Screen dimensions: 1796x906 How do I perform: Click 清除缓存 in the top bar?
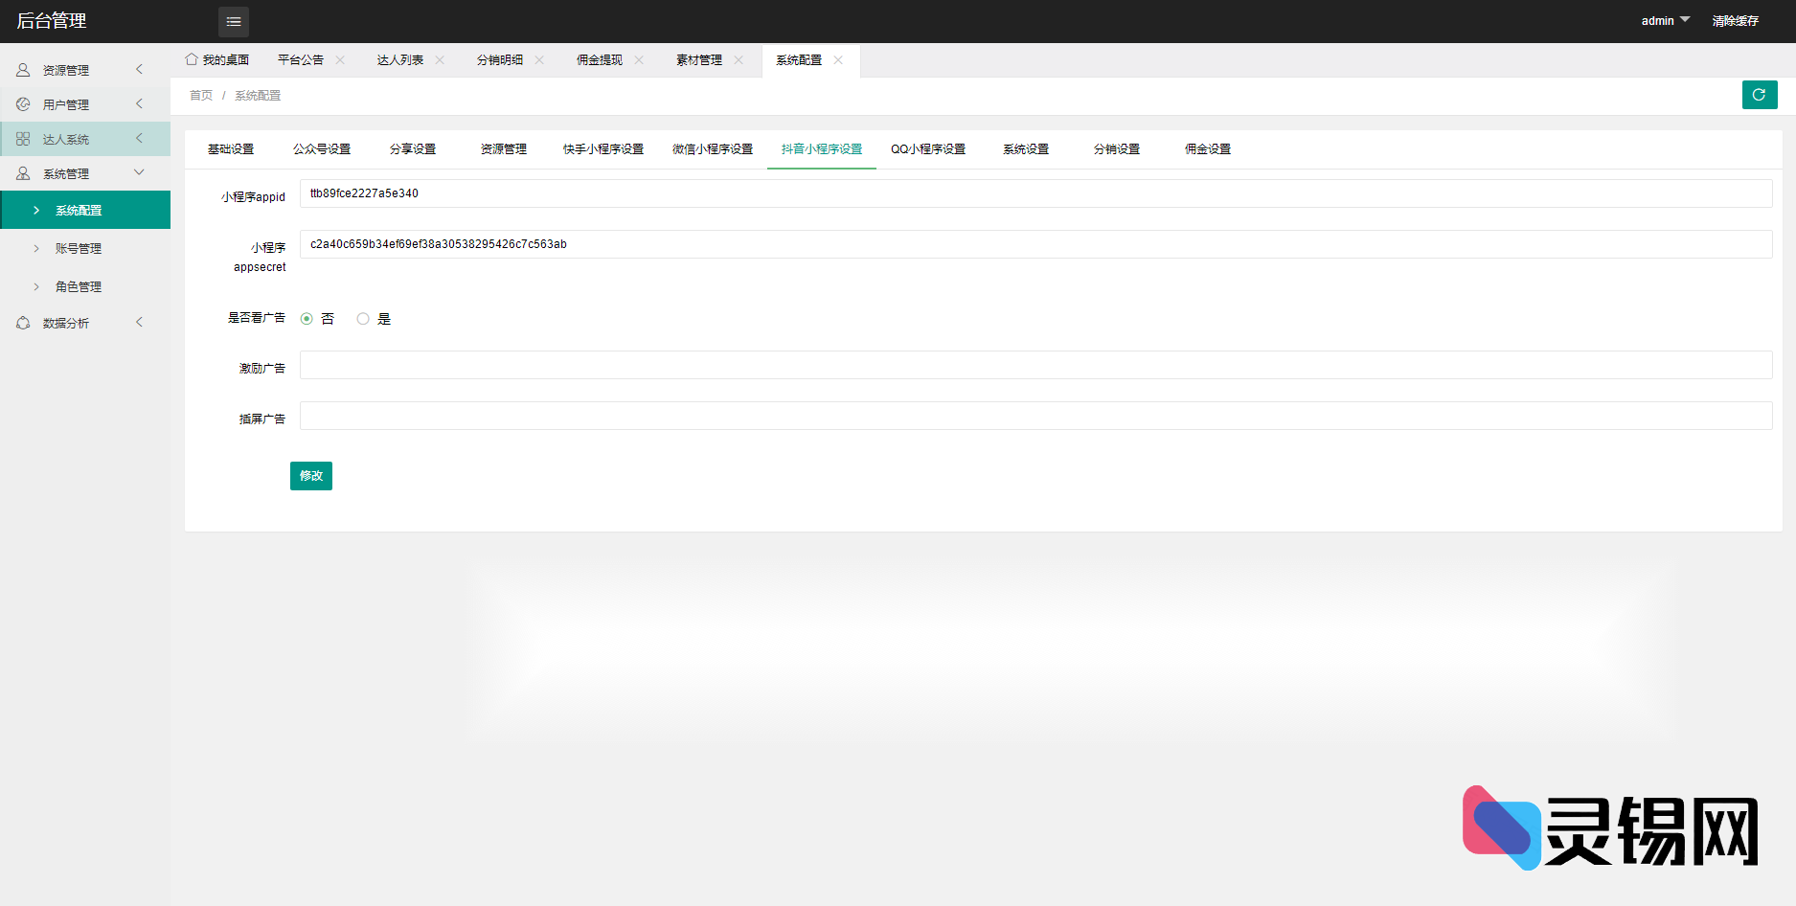[1735, 20]
